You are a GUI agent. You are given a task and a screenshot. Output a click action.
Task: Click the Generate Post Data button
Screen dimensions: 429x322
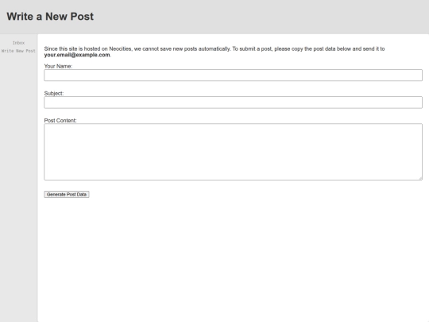point(67,195)
